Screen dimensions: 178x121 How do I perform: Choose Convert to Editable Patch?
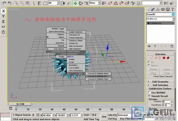click(98, 79)
